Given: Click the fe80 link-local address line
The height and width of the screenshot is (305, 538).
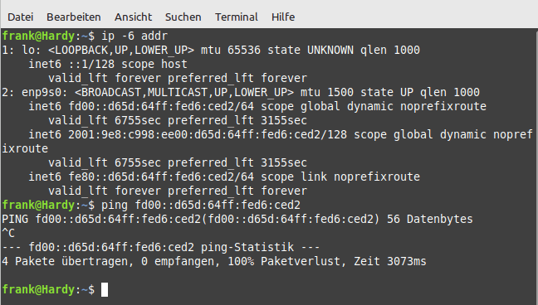Looking at the screenshot, I should [x=224, y=177].
